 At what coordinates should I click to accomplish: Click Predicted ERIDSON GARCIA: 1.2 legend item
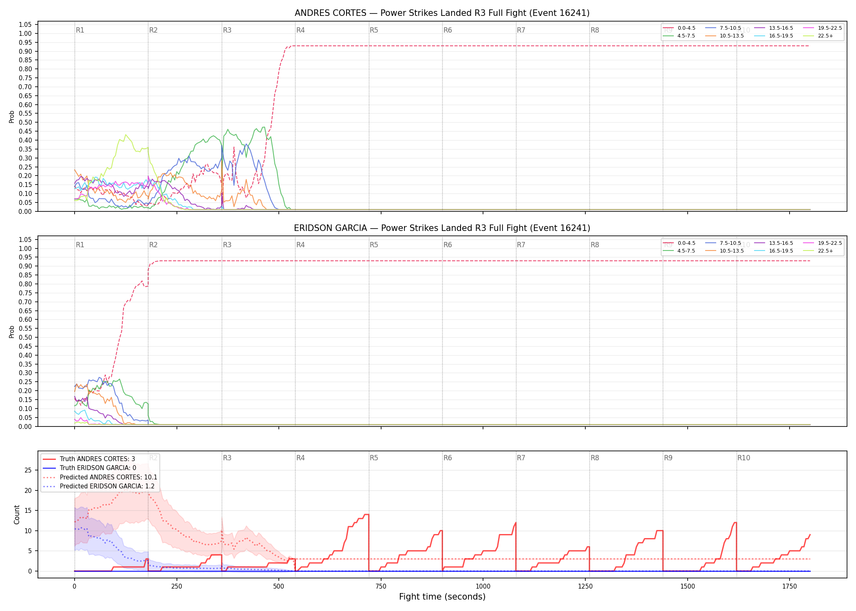click(x=99, y=486)
